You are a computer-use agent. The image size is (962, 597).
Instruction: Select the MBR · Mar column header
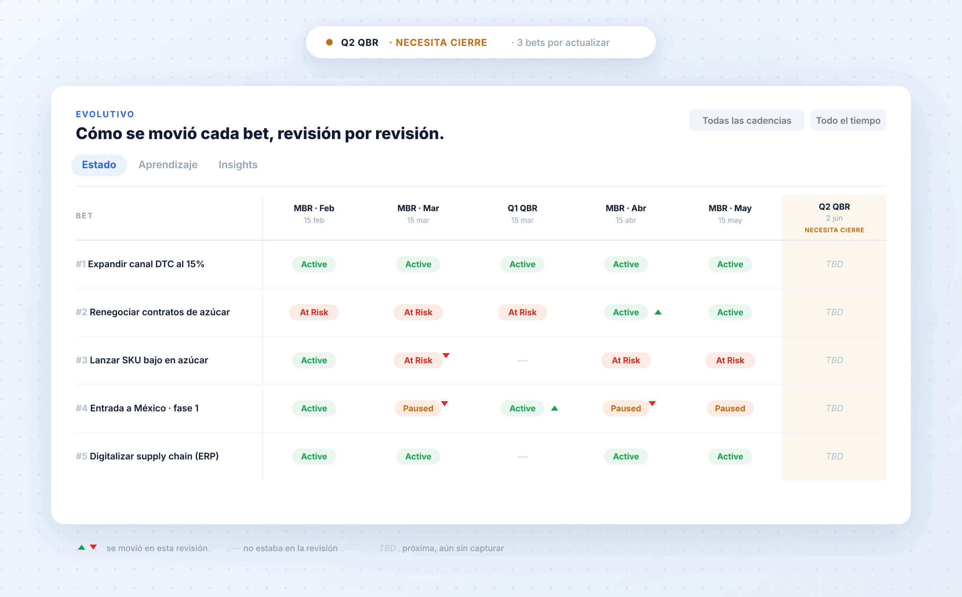pyautogui.click(x=418, y=214)
